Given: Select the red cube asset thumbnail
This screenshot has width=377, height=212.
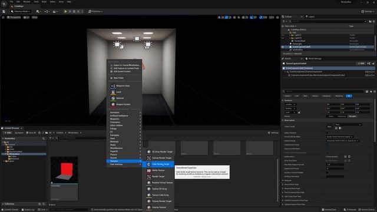Looking at the screenshot, I should coord(64,170).
